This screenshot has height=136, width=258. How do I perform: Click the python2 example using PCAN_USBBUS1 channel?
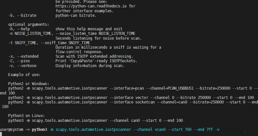pyautogui.click(x=129, y=88)
